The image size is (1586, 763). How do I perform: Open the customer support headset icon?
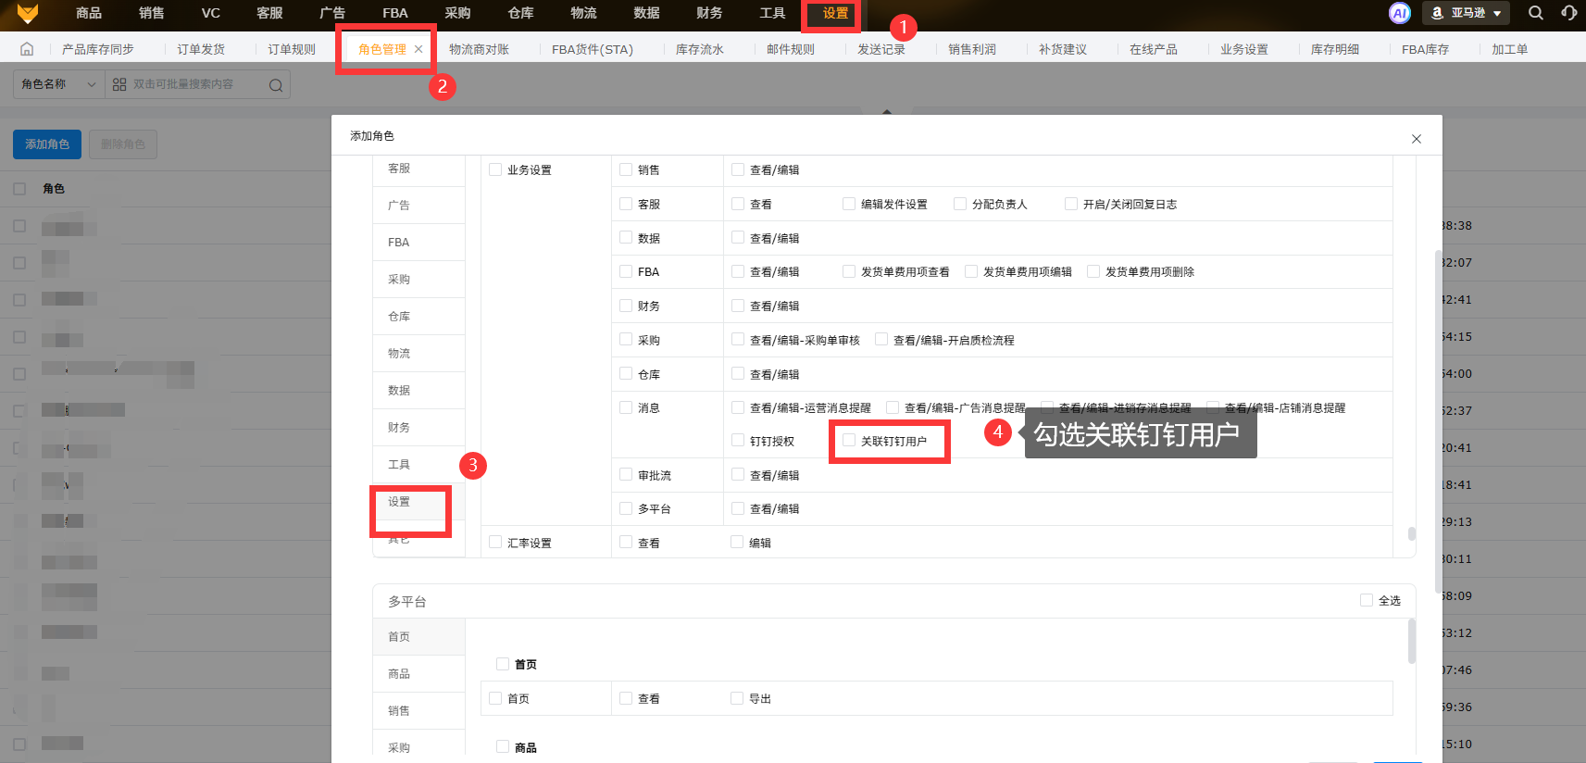[1568, 13]
